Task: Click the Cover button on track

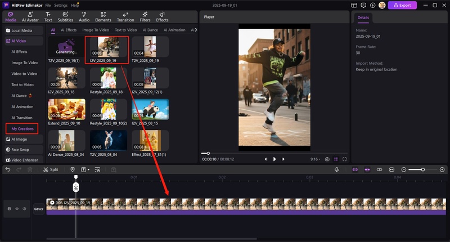Action: coord(39,209)
